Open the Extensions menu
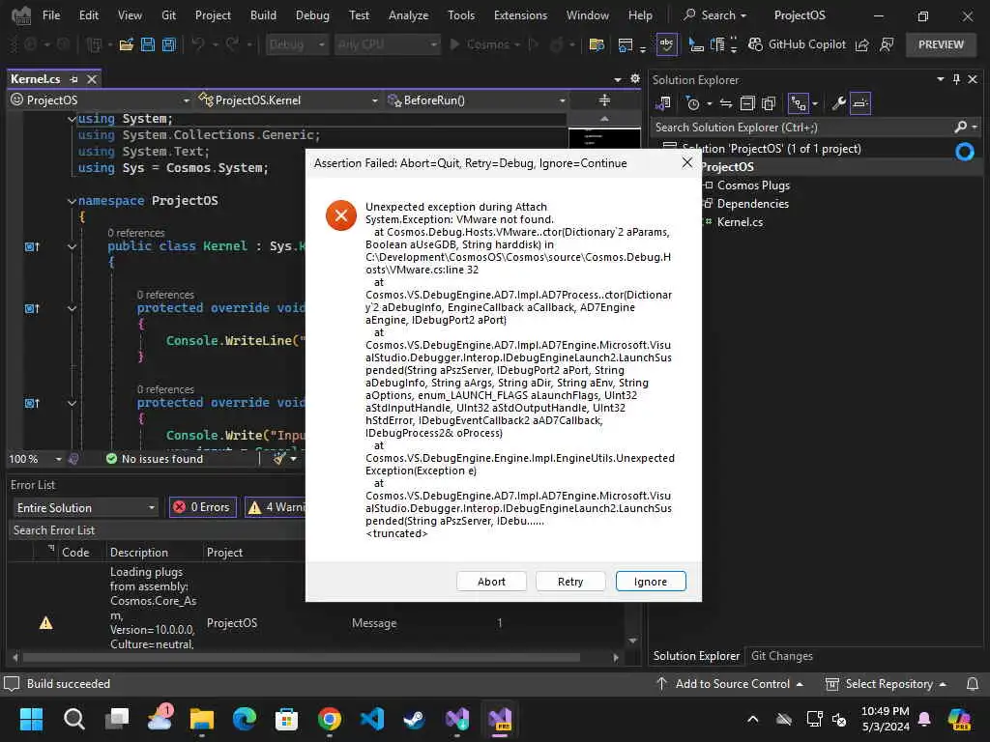 coord(520,15)
